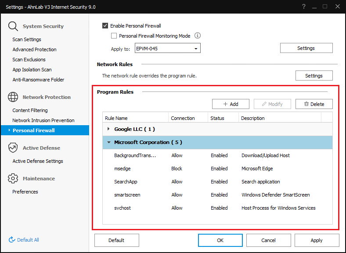This screenshot has width=346, height=253.
Task: Click the Network Protection heading
Action: (x=47, y=97)
